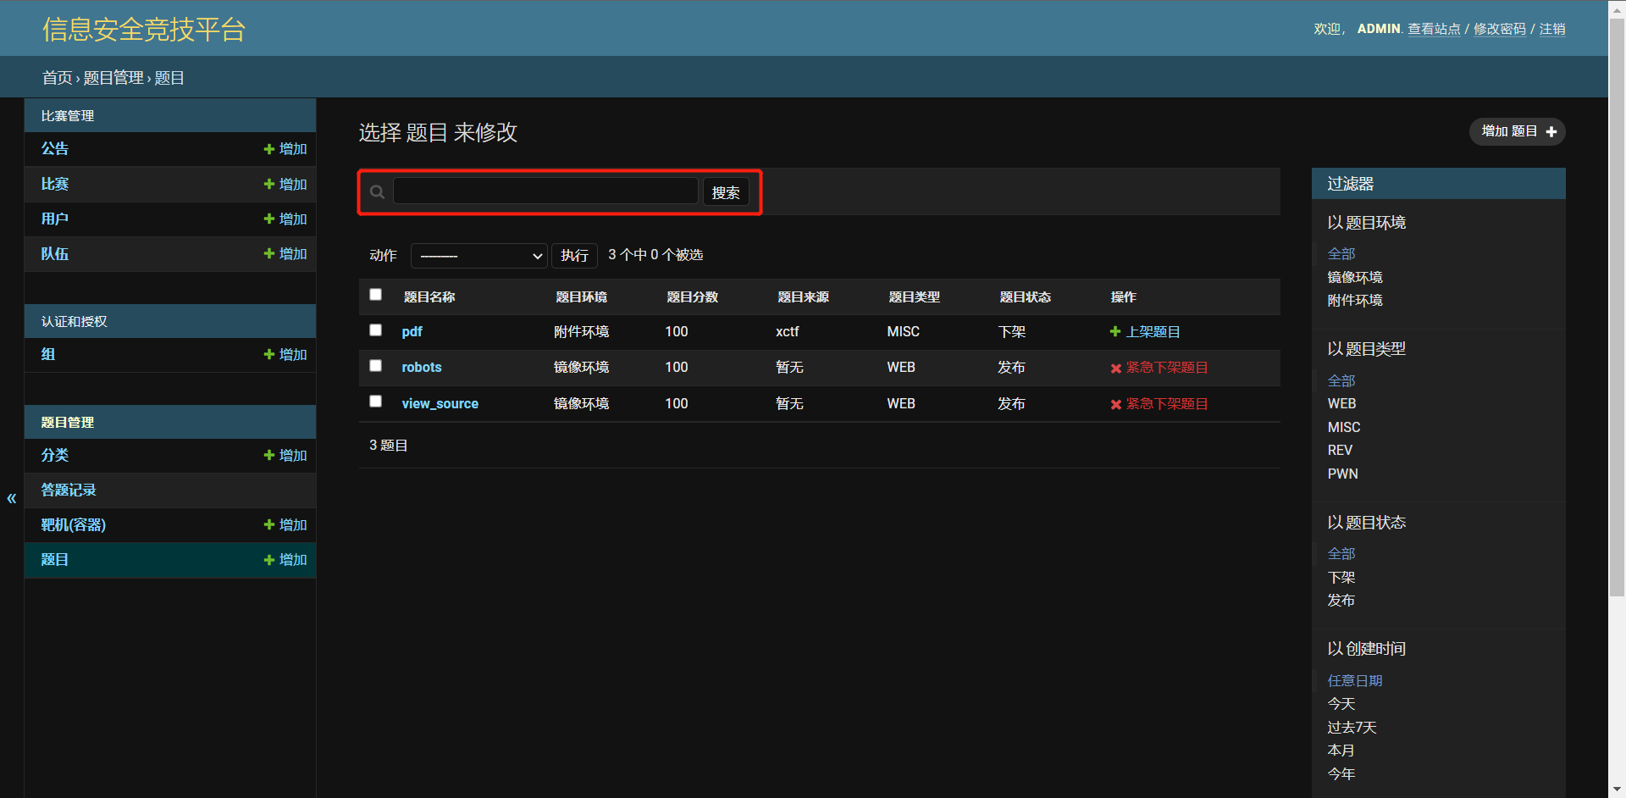Sort by the 题目环境 column header

581,296
